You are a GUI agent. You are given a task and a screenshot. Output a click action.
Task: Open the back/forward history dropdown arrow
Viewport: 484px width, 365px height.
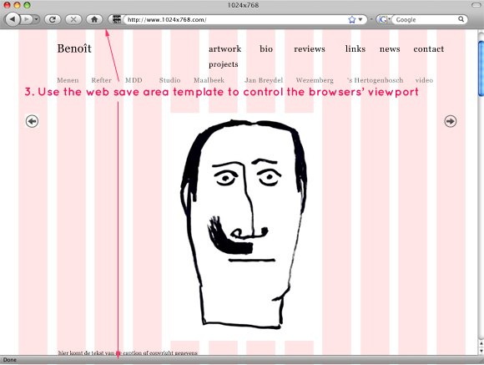point(37,19)
